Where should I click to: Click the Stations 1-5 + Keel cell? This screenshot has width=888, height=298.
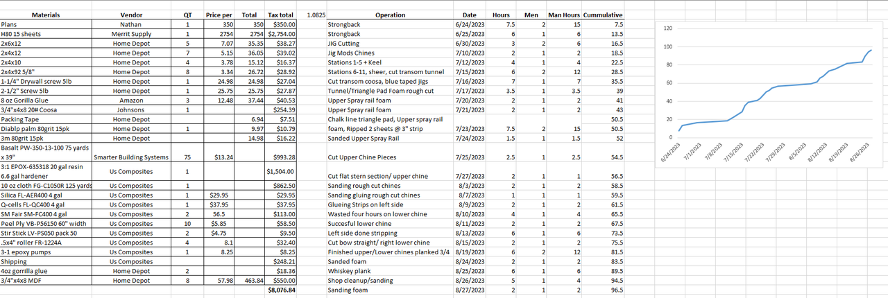pyautogui.click(x=391, y=62)
